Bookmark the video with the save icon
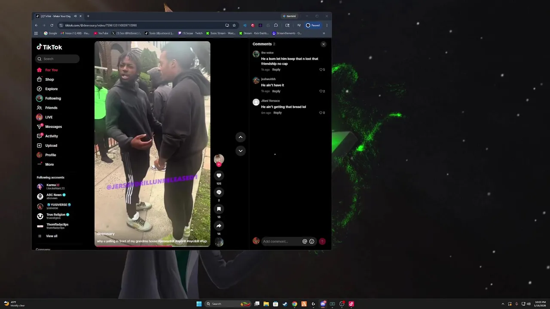The width and height of the screenshot is (550, 309). [219, 209]
